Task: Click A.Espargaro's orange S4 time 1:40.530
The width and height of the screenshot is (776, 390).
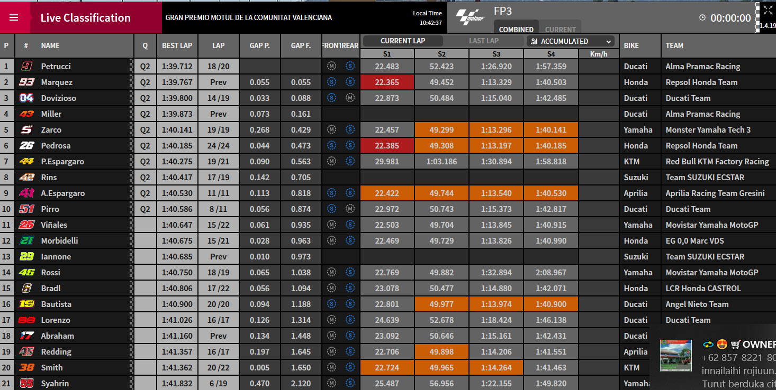Action: (551, 193)
